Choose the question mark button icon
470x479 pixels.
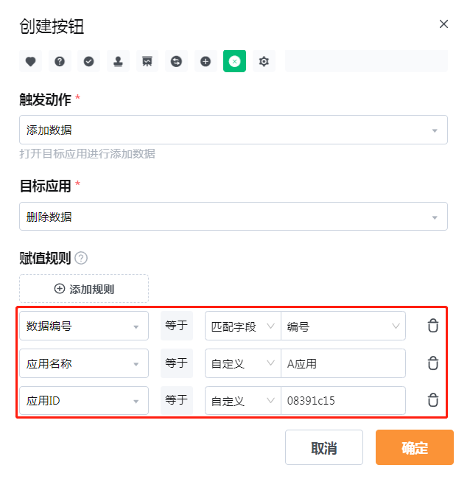[60, 61]
